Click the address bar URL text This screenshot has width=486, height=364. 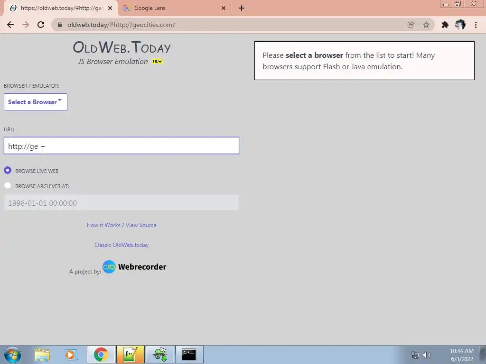pyautogui.click(x=121, y=25)
